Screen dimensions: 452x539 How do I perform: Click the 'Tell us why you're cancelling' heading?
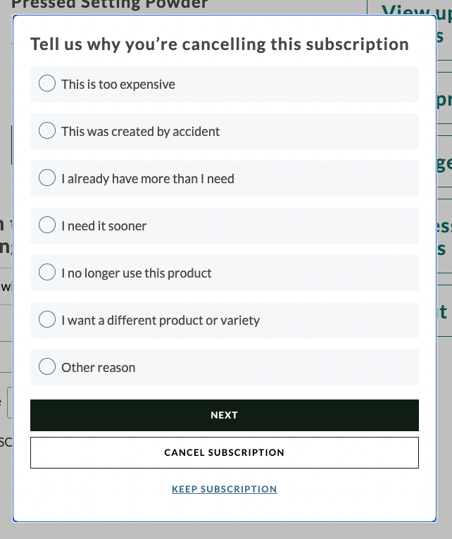(220, 44)
